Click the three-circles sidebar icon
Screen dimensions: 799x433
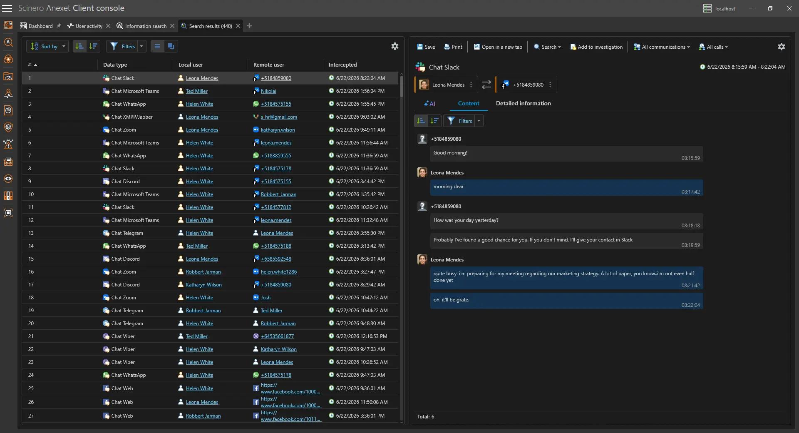point(8,59)
